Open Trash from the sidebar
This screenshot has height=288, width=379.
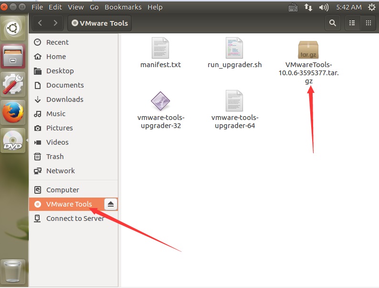55,157
